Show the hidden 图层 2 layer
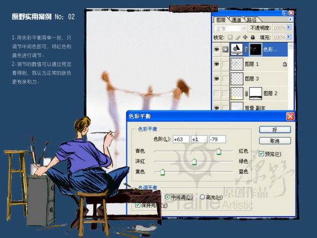The image size is (317, 238). pos(216,94)
